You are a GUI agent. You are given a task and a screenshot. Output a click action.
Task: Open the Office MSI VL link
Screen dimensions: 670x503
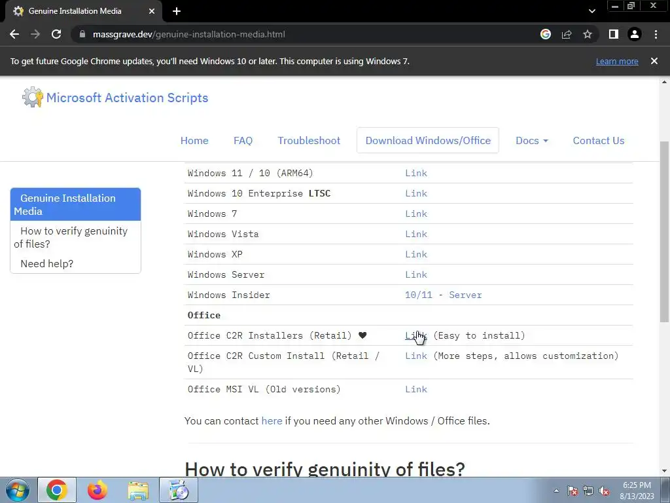click(x=416, y=389)
